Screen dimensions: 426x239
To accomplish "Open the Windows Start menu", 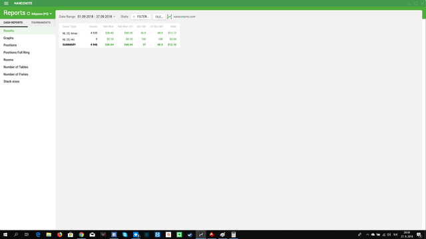I will [5, 234].
